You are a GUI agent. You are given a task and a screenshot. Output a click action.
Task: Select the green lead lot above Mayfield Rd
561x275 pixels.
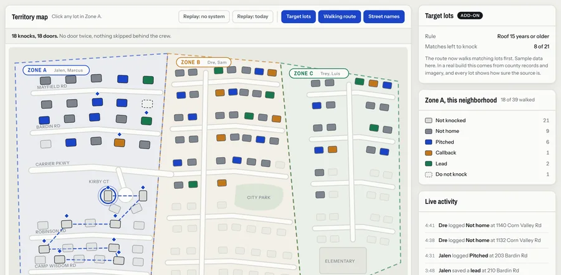(148, 80)
